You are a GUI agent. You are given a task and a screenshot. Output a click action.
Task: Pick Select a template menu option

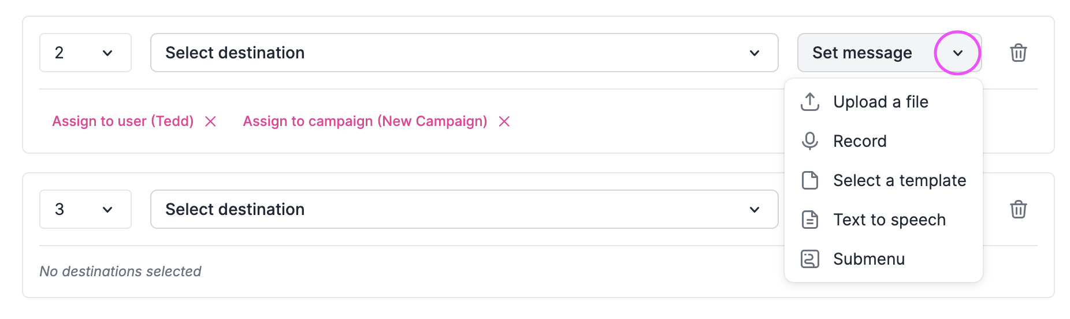pyautogui.click(x=899, y=180)
